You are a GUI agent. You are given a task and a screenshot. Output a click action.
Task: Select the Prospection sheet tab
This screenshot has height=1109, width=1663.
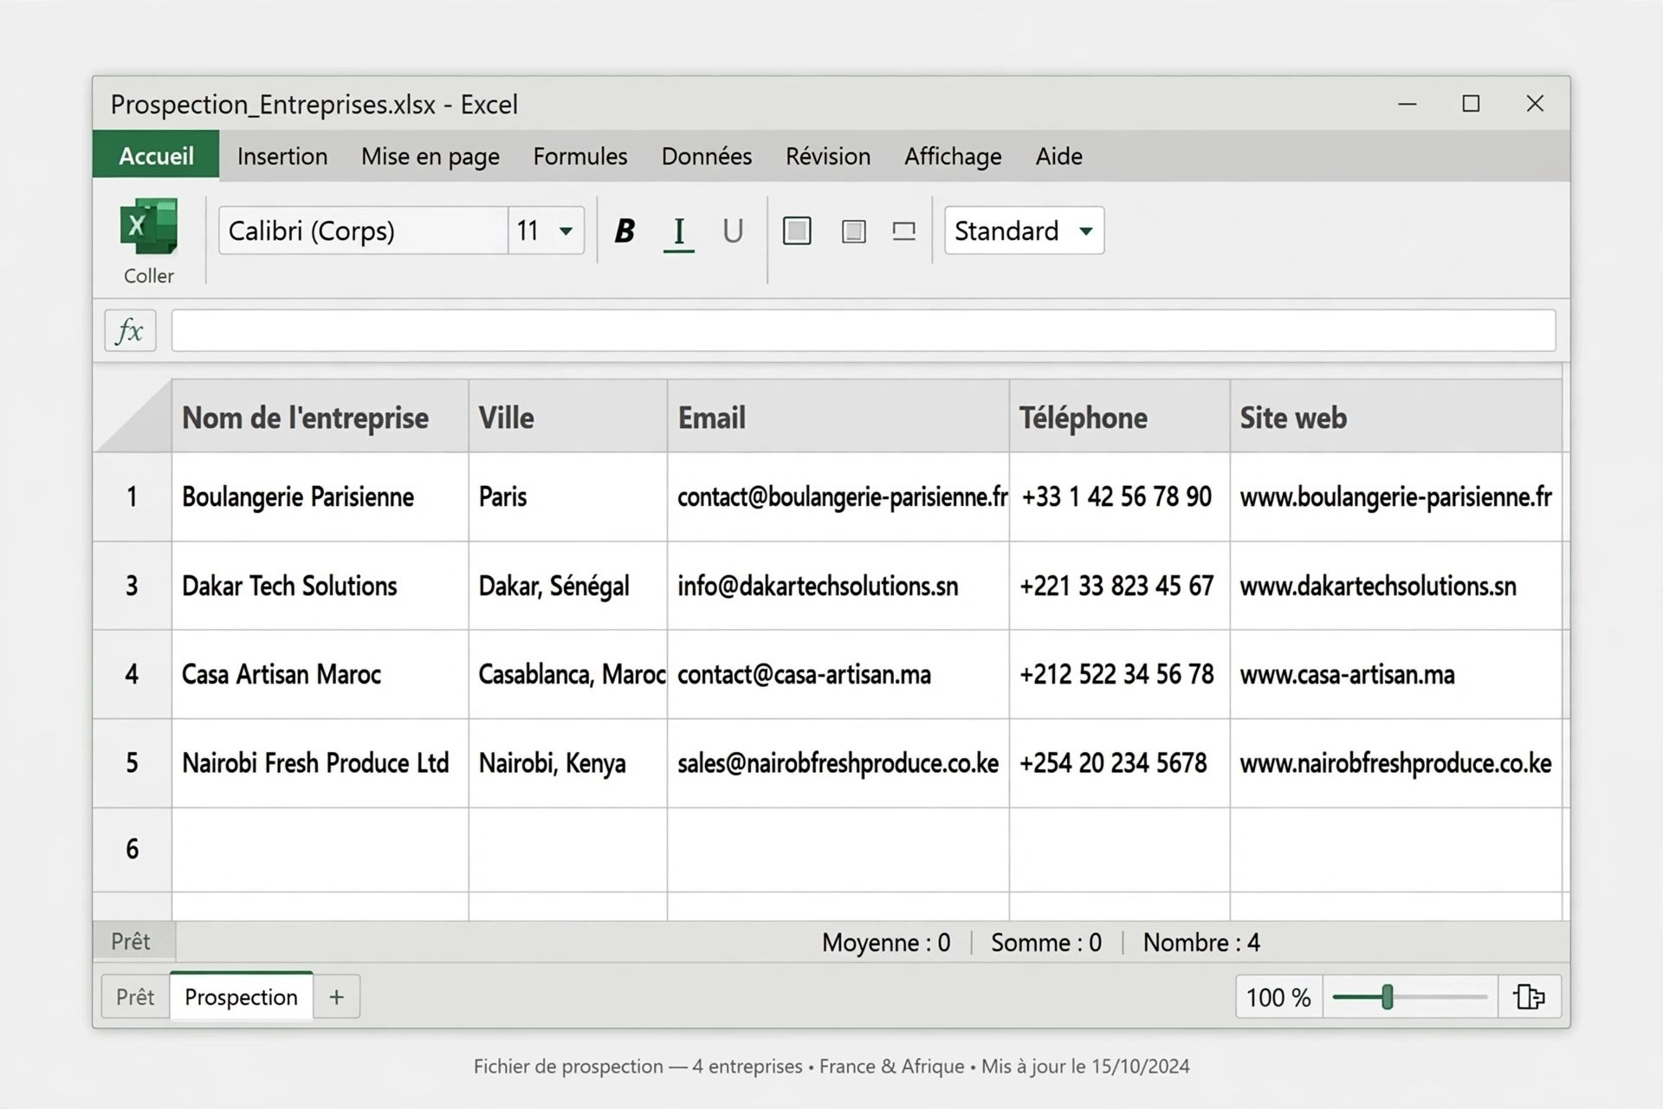(241, 996)
